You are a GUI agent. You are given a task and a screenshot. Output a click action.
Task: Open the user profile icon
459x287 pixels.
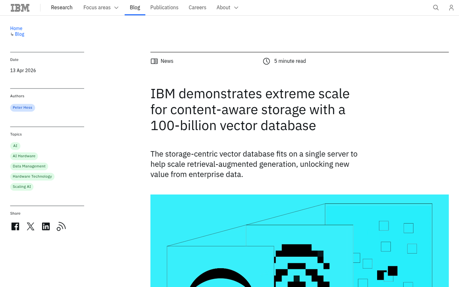(451, 8)
